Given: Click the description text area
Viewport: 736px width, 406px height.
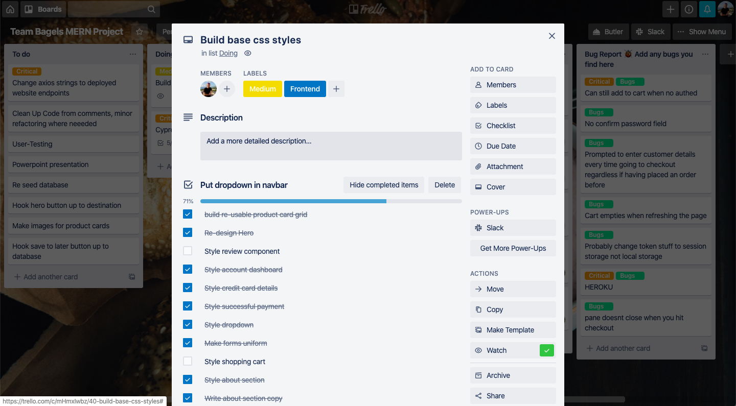Looking at the screenshot, I should 331,146.
